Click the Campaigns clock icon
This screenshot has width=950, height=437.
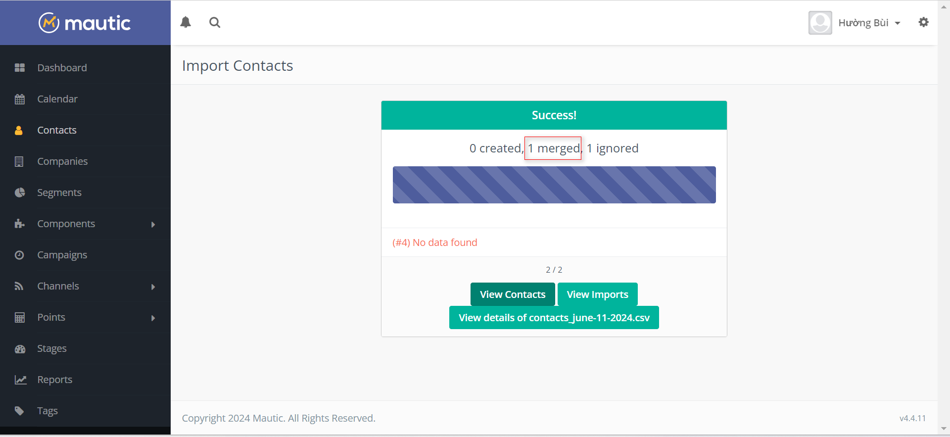(19, 255)
